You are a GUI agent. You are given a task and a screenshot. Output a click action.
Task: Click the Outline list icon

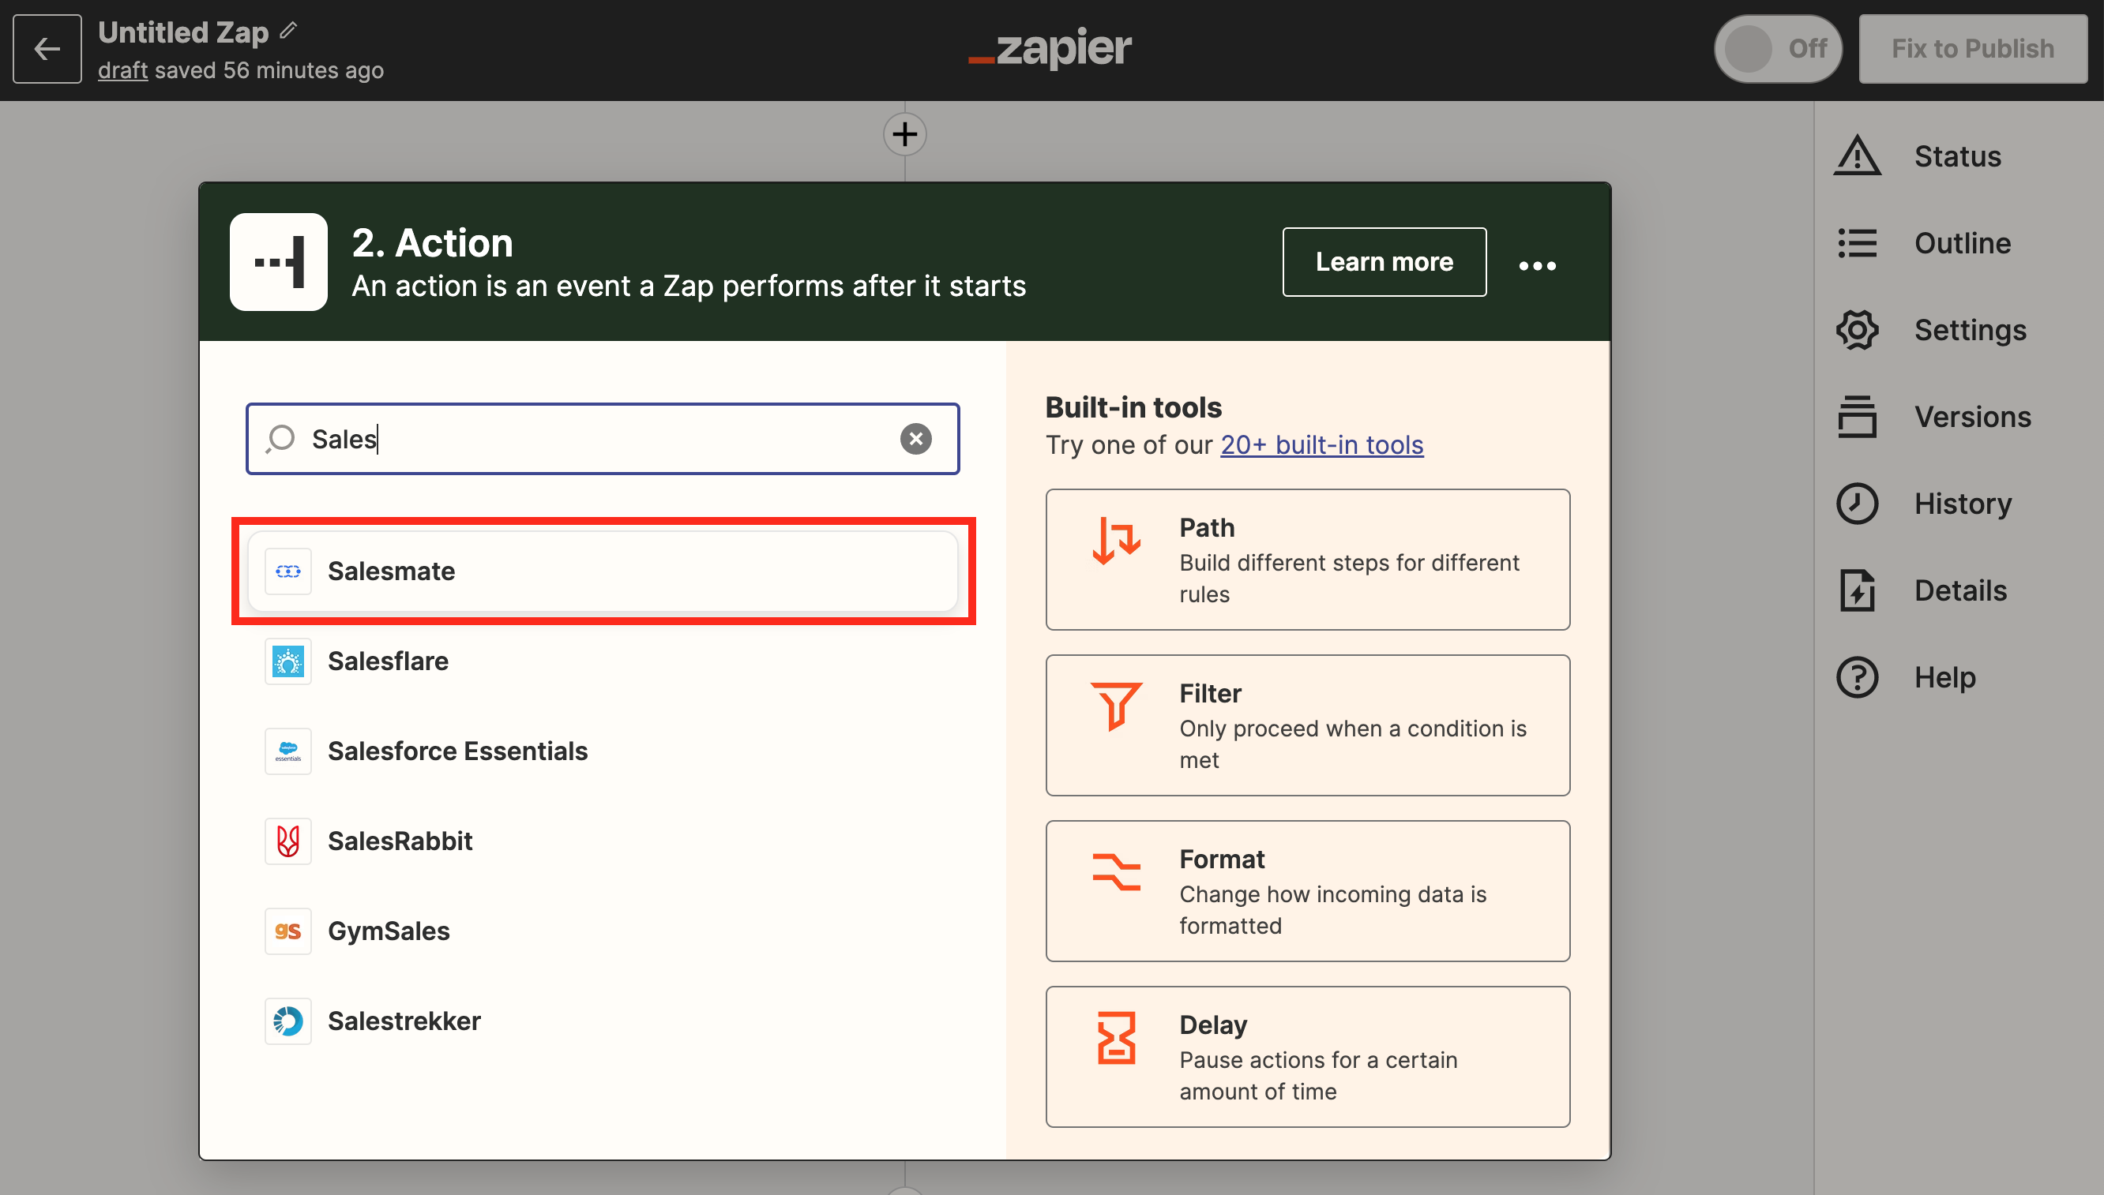pyautogui.click(x=1857, y=243)
